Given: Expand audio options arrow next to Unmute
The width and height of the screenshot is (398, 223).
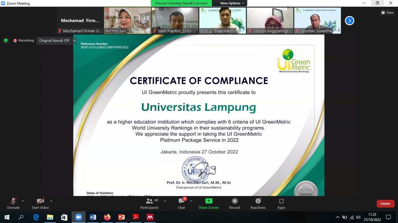Looking at the screenshot, I should coord(23,201).
